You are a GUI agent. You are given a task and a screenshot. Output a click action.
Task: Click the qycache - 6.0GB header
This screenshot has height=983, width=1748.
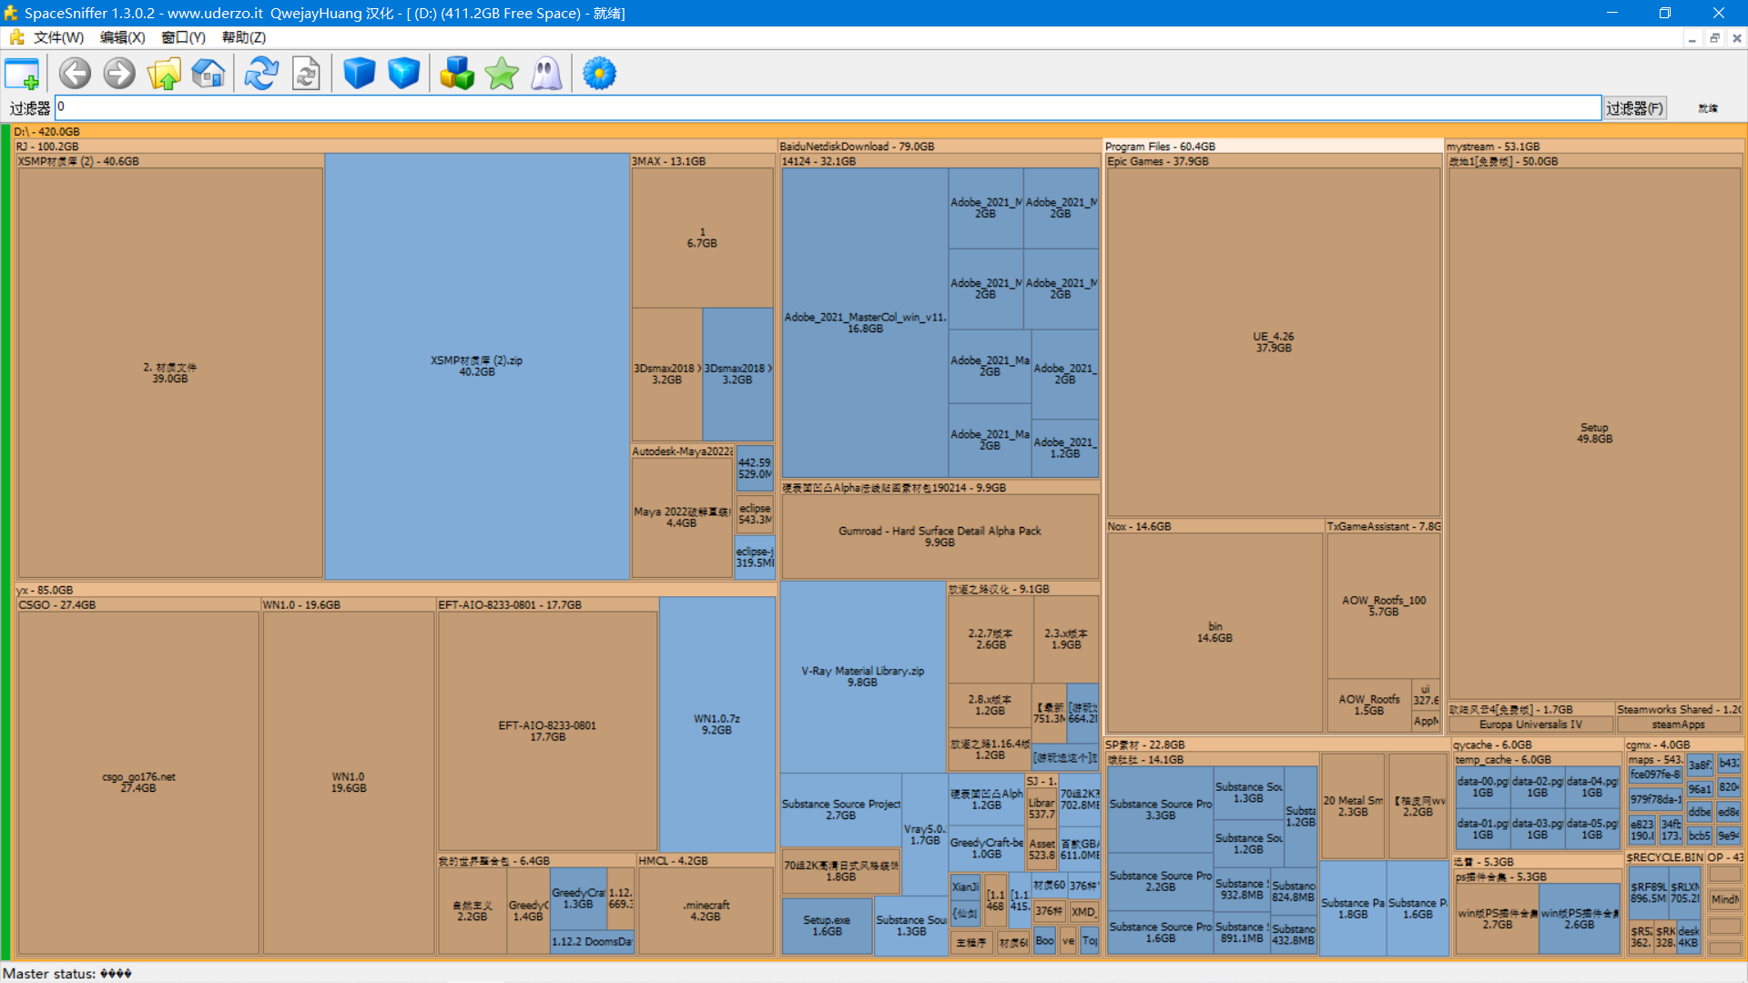point(1537,745)
